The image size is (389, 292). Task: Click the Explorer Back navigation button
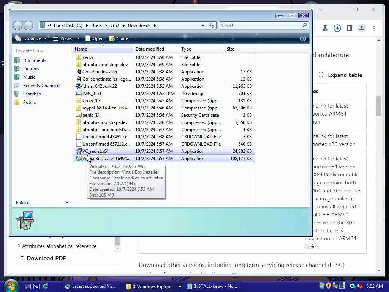[x=17, y=25]
